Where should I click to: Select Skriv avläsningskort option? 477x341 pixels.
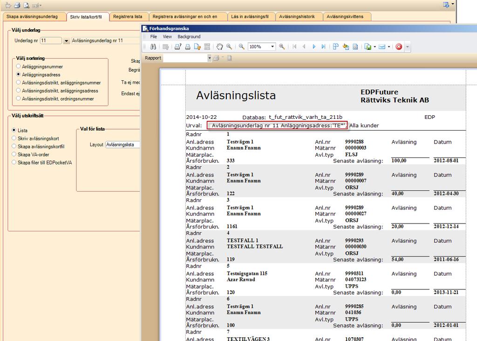click(35, 138)
